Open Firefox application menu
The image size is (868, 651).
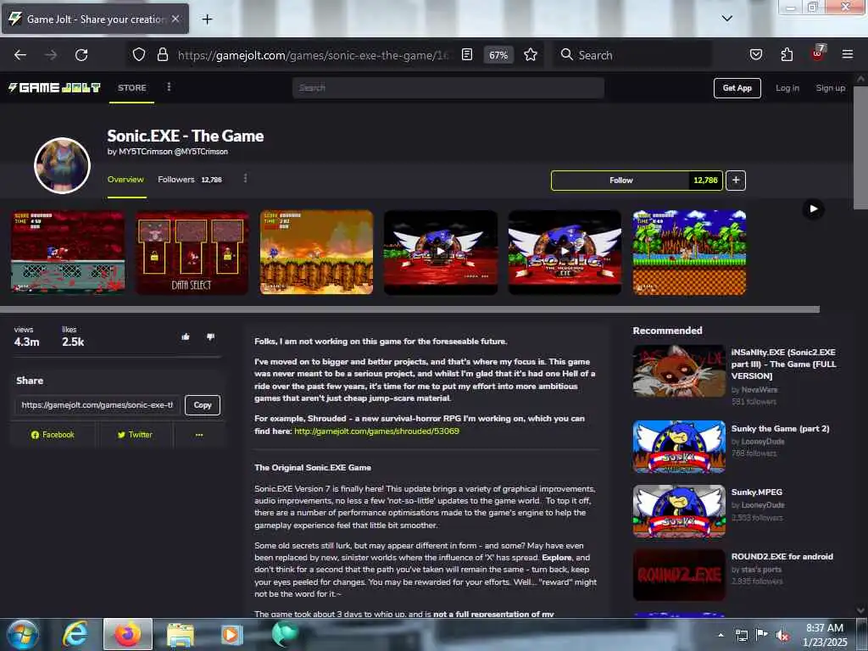[x=847, y=55]
